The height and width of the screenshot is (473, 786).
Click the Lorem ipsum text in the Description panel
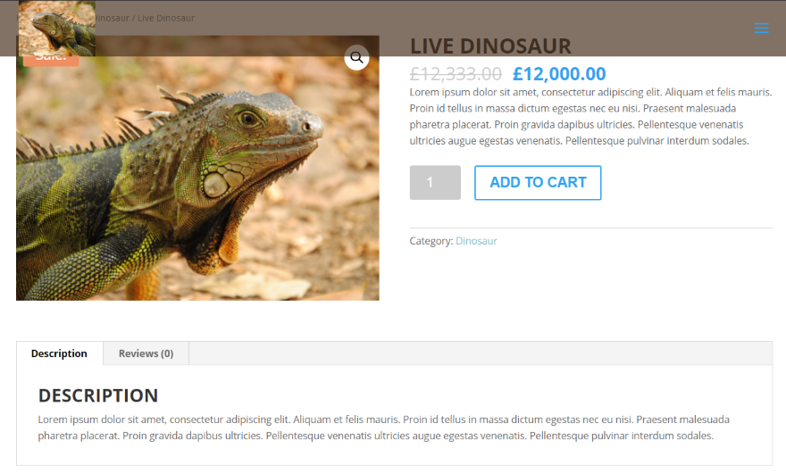384,427
